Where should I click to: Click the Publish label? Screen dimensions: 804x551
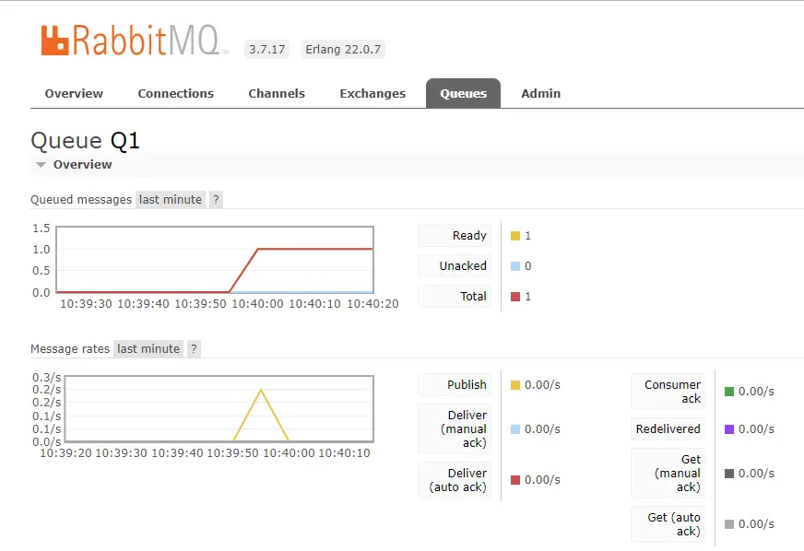click(x=455, y=384)
